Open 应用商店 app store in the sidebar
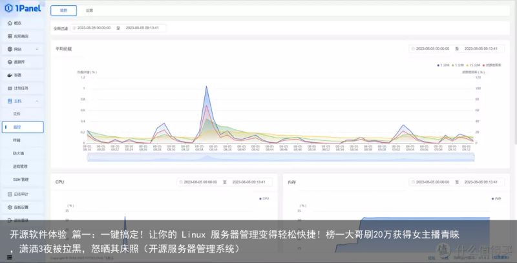 [x=23, y=36]
